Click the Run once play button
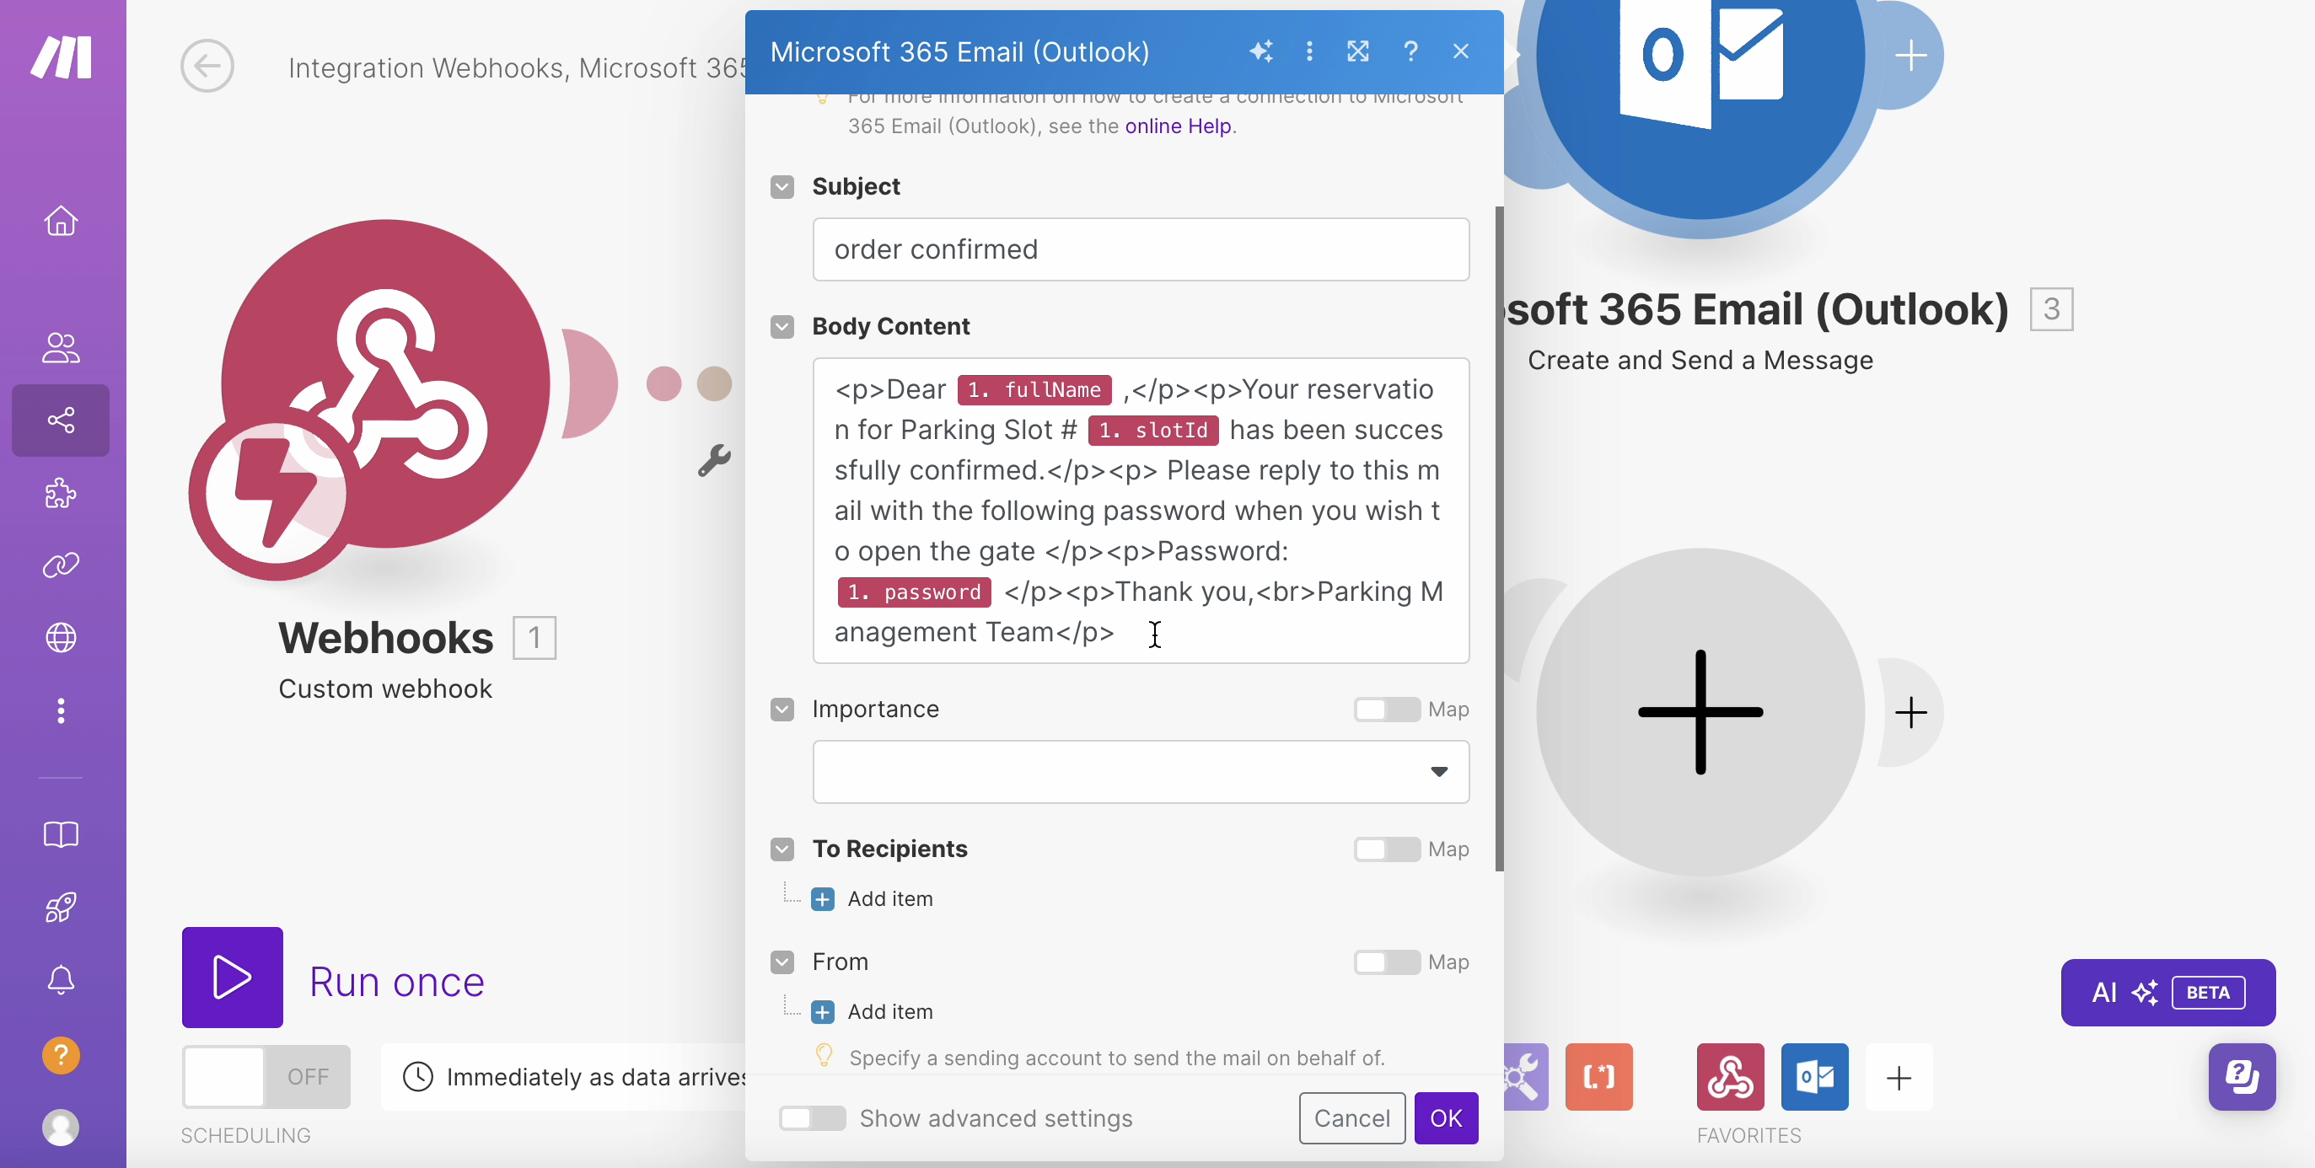This screenshot has width=2315, height=1168. pyautogui.click(x=232, y=978)
